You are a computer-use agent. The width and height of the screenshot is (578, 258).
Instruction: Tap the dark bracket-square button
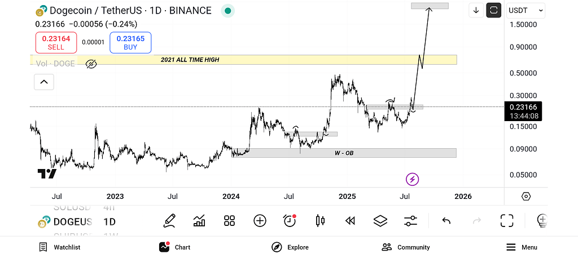click(494, 10)
